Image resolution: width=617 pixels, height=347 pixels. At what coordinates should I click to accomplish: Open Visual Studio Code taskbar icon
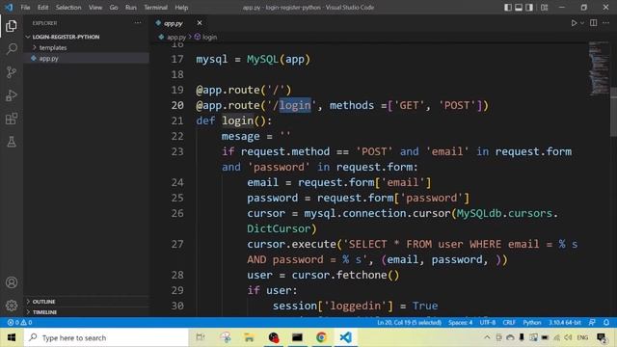[345, 337]
